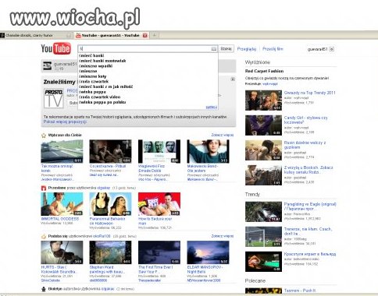Open the Przeglądaj link
The image size is (378, 296).
(x=247, y=49)
